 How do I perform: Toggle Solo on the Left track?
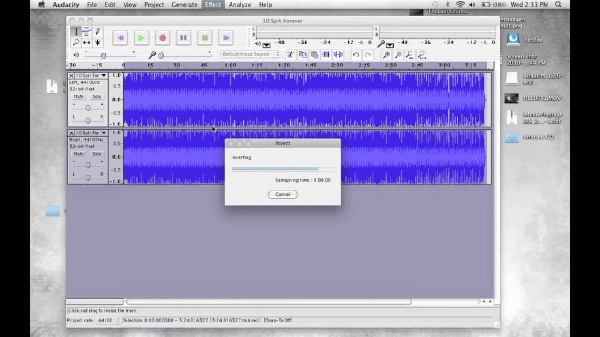pyautogui.click(x=97, y=96)
